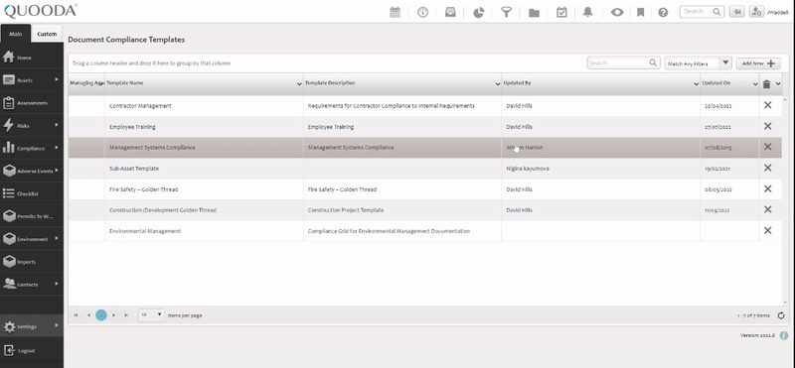Refresh the grid with reload icon
This screenshot has width=795, height=368.
point(781,315)
